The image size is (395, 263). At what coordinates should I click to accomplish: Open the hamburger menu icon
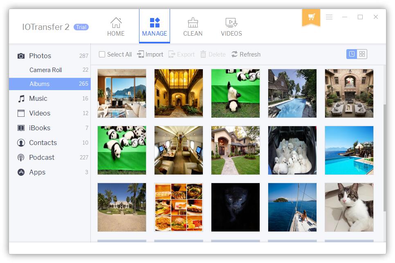[329, 17]
